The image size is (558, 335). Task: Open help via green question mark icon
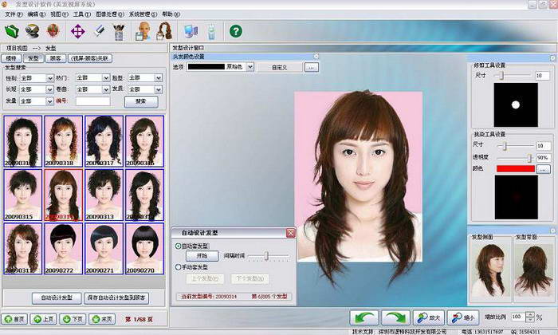point(236,31)
